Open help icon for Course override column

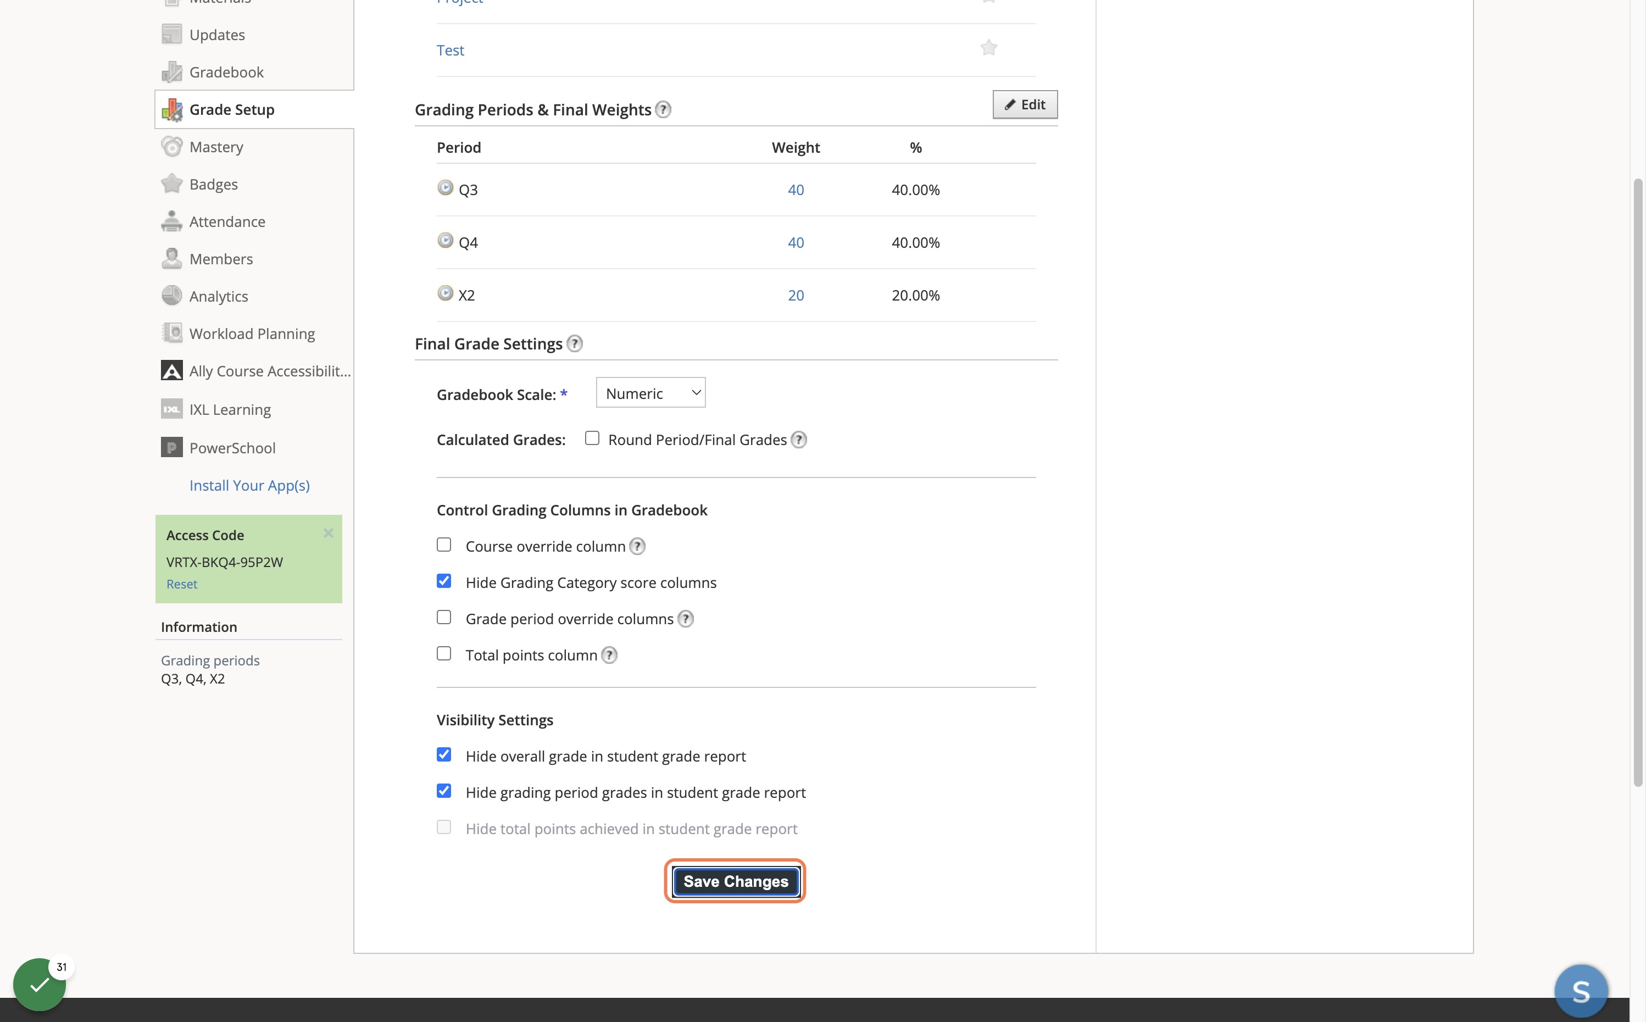point(637,546)
